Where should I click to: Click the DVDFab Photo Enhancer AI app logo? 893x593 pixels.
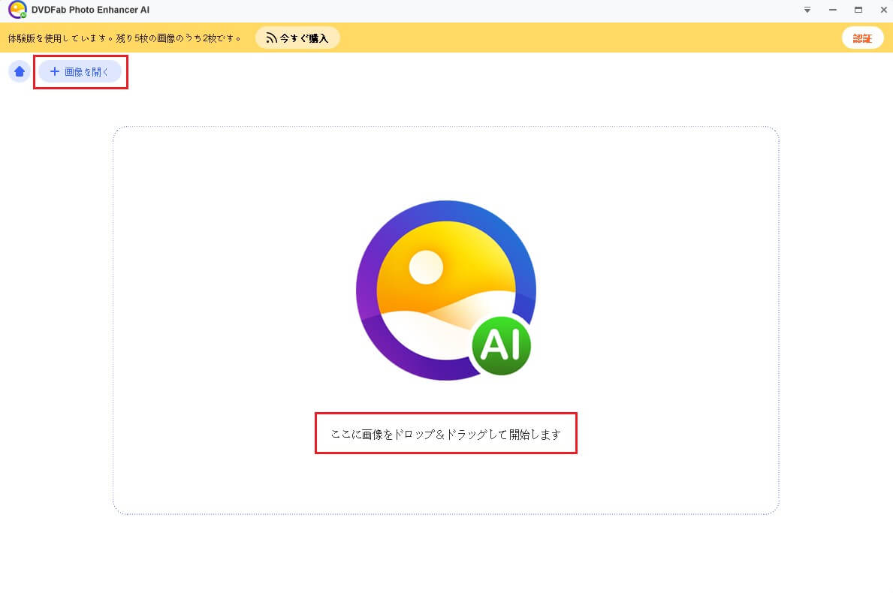click(x=18, y=10)
